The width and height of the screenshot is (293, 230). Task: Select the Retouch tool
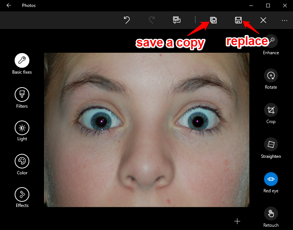[x=271, y=214]
